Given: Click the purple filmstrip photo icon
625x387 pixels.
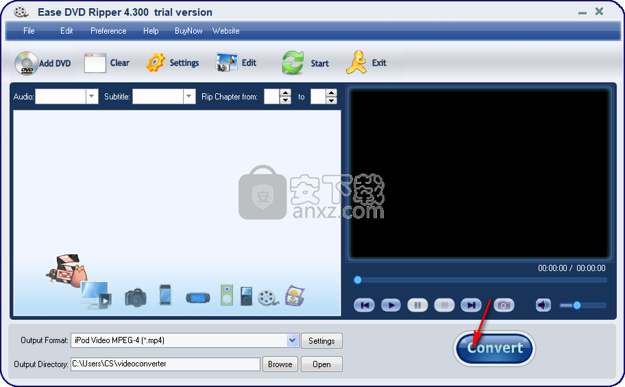Looking at the screenshot, I should click(x=295, y=296).
